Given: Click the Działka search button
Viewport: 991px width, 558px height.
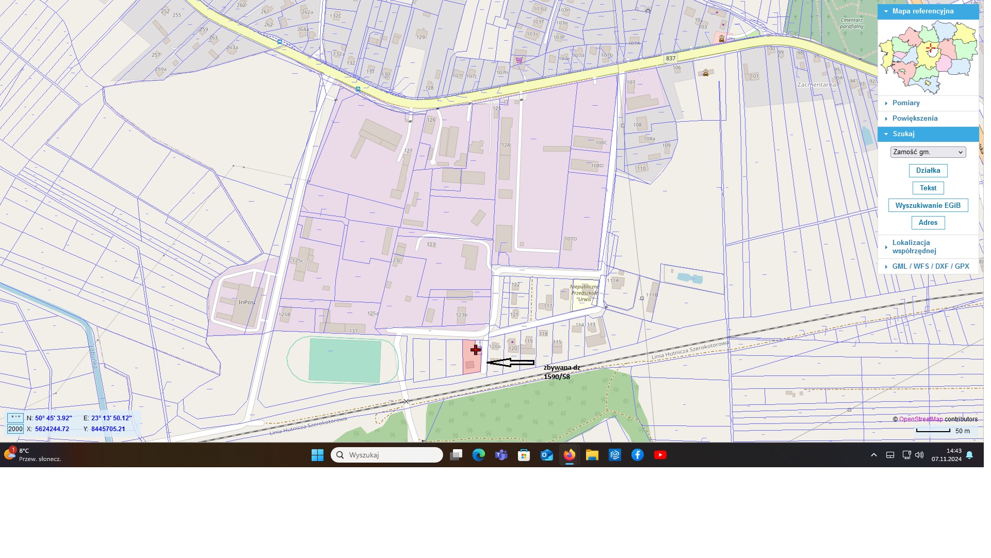Looking at the screenshot, I should [x=928, y=171].
